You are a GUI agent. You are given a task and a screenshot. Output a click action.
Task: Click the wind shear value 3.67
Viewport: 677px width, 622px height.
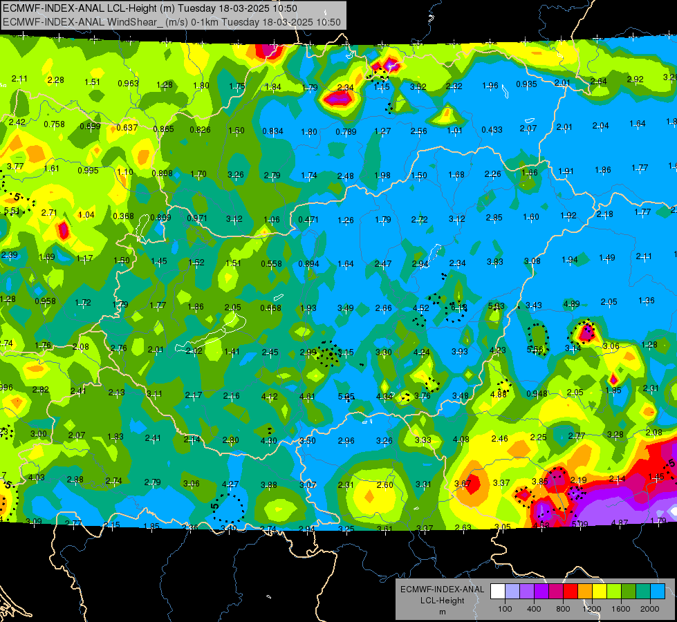463,484
